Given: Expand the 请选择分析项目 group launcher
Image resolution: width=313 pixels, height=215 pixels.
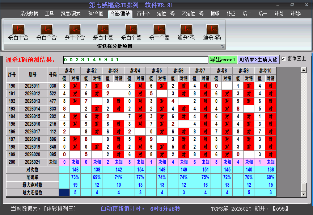Looking at the screenshot, I should [x=223, y=47].
